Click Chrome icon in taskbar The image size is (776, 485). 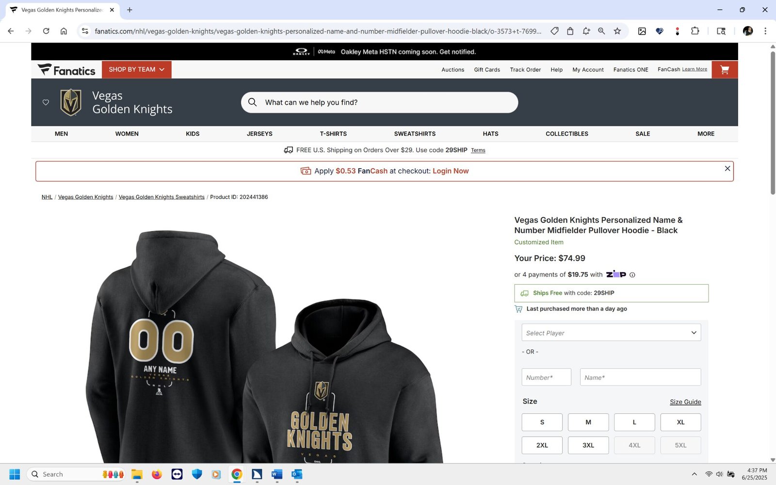point(237,474)
